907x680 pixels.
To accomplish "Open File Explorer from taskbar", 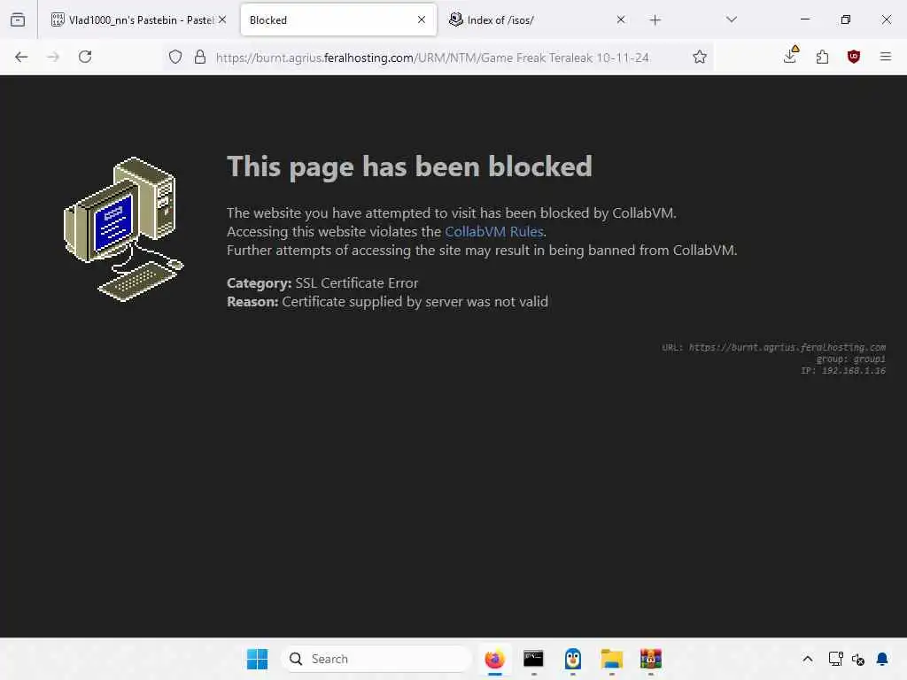I will tap(611, 659).
